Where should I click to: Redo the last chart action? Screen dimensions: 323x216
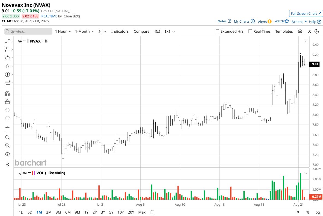tap(7, 118)
